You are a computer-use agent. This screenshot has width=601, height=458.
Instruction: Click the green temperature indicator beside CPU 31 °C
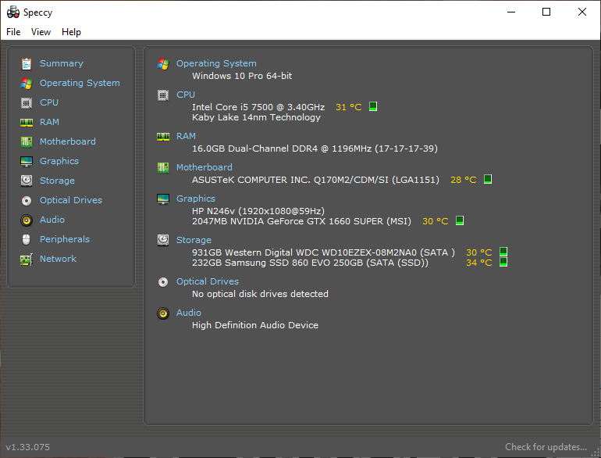click(373, 106)
